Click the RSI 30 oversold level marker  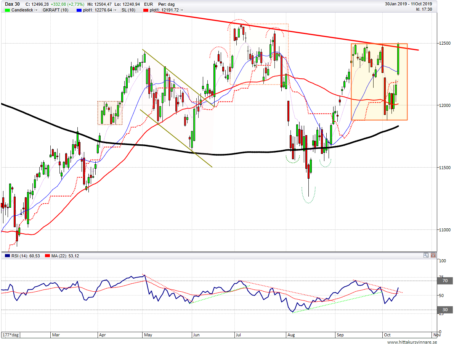445,310
